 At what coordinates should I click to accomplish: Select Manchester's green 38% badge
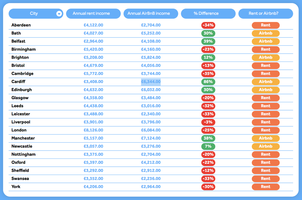click(208, 138)
